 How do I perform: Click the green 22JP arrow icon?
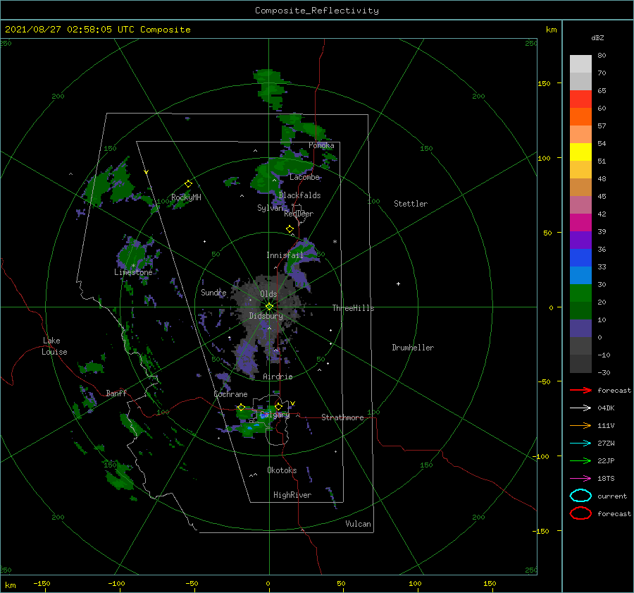[x=580, y=460]
